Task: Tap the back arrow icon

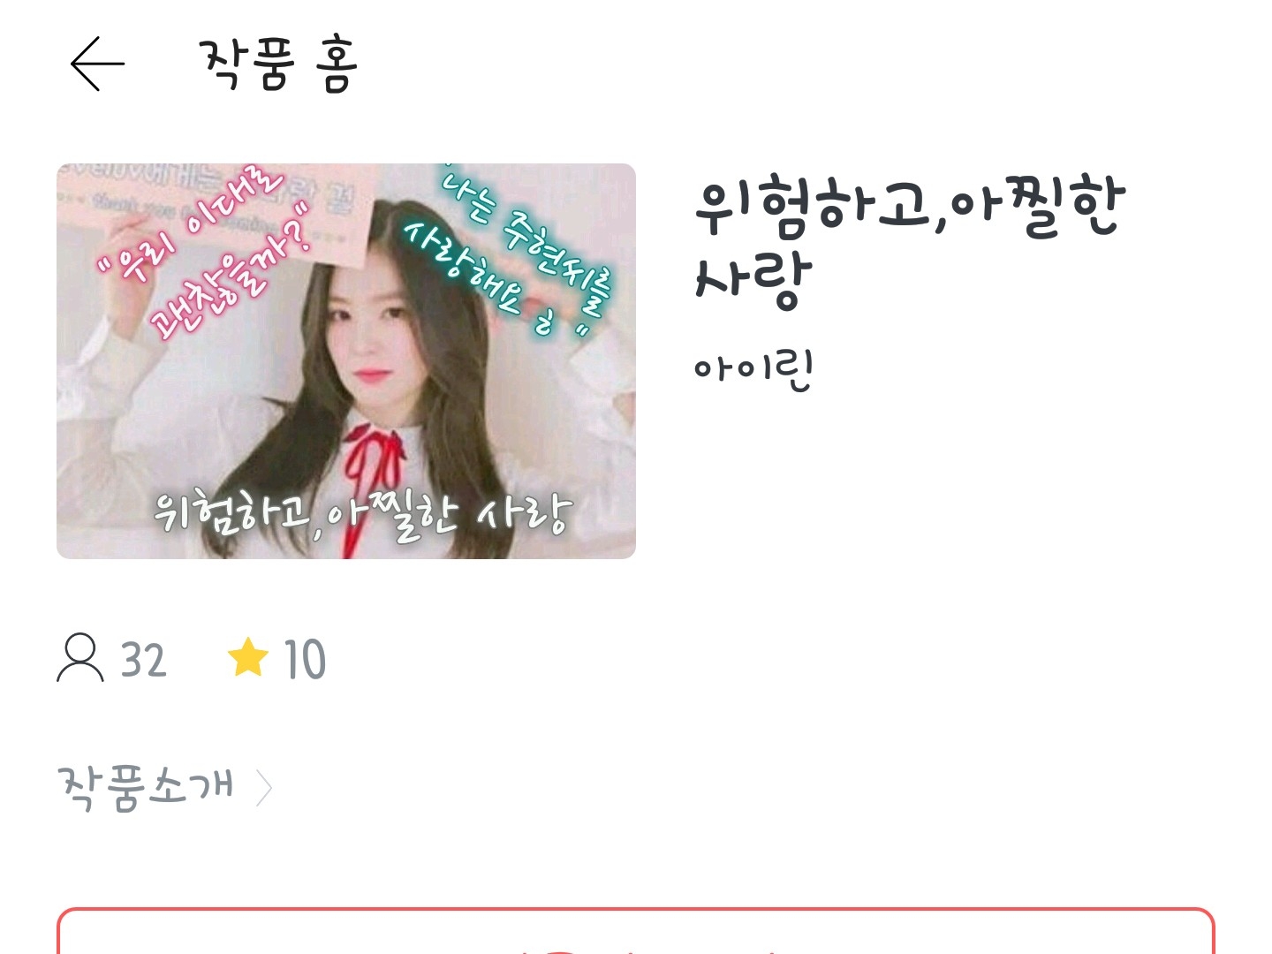Action: tap(97, 64)
